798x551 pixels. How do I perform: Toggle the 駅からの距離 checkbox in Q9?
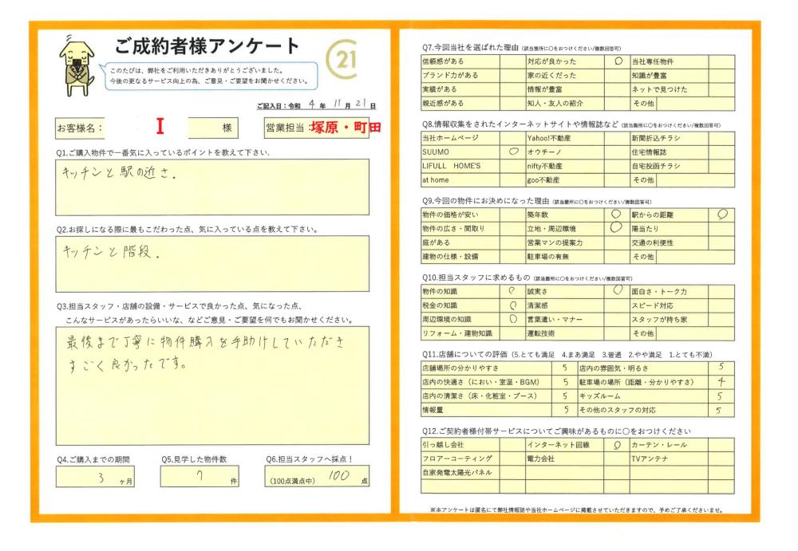coord(722,214)
